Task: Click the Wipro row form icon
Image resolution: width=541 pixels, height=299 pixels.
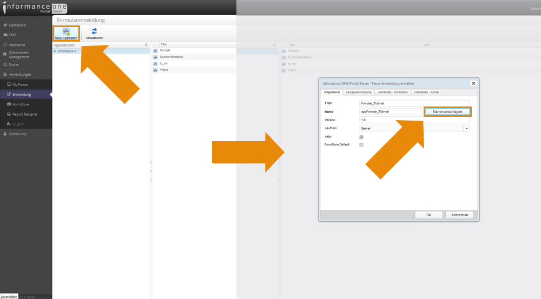Action: [155, 70]
